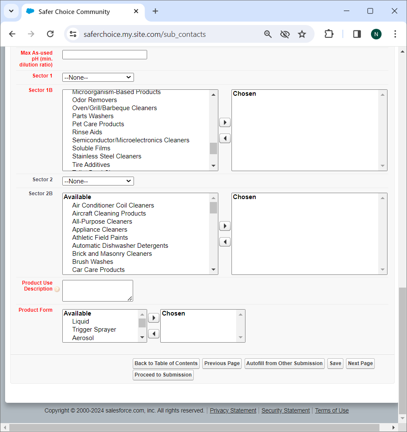Click the Product Form add arrow button

(153, 318)
